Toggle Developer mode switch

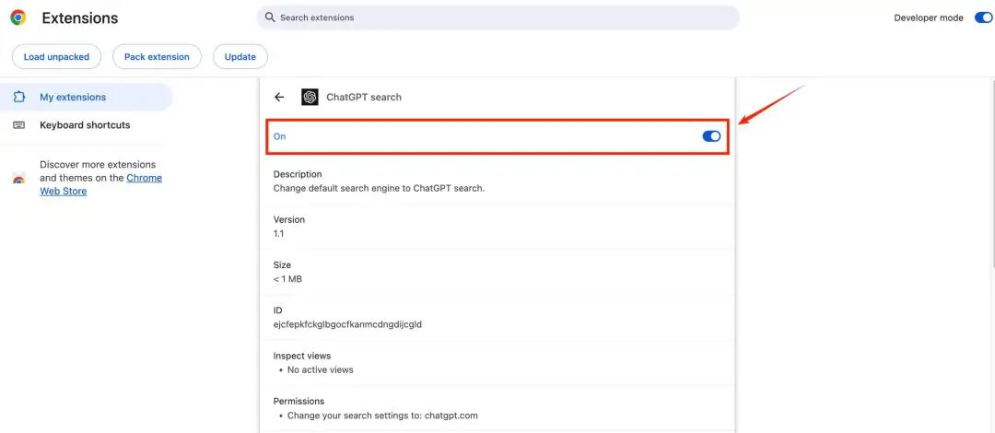984,18
